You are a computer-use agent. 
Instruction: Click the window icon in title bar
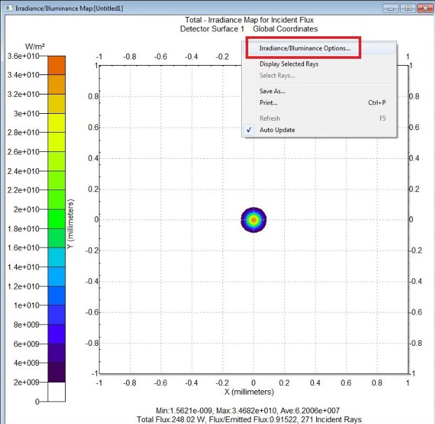7,8
